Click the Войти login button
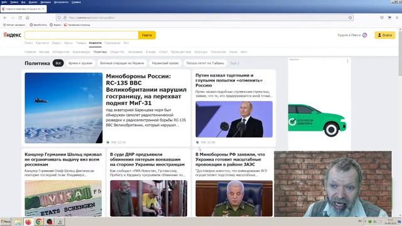 click(x=385, y=35)
